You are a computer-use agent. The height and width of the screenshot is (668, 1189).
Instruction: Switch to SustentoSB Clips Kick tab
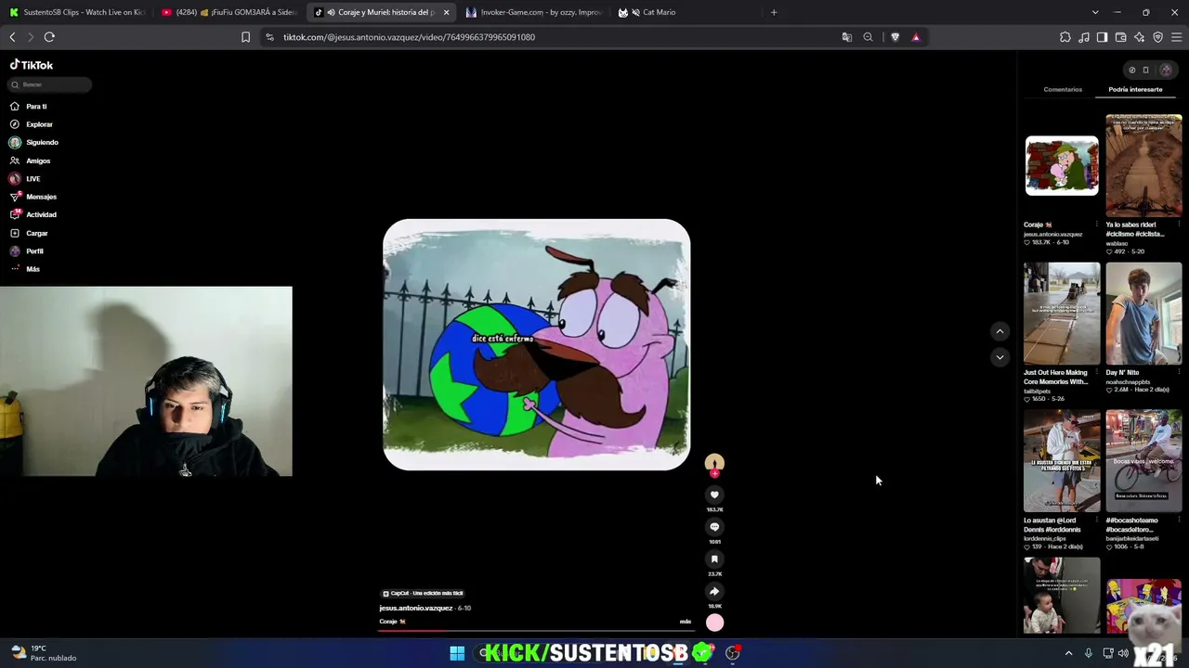(x=76, y=12)
